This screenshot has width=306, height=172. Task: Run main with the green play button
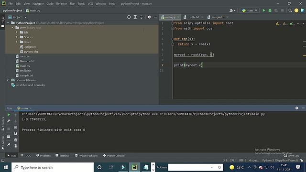pos(263,11)
